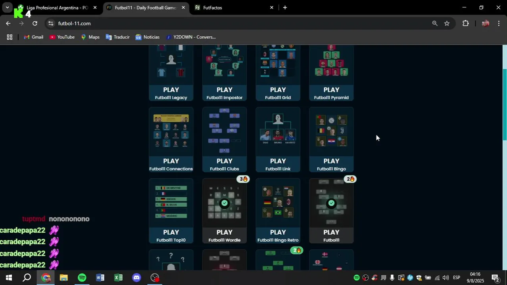Play Futbol11 Top10 game

pyautogui.click(x=171, y=211)
